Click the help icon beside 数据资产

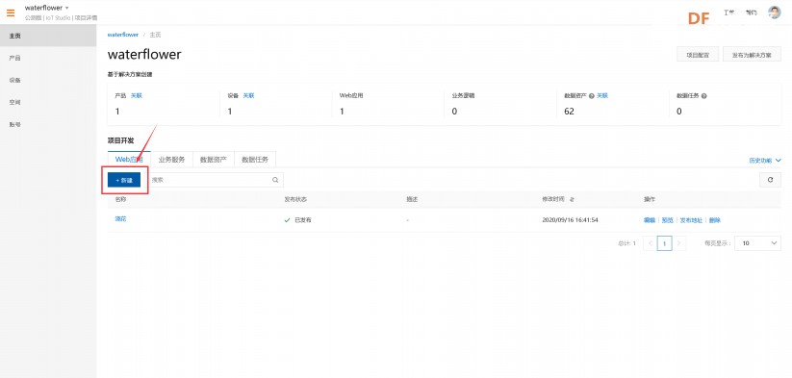591,96
